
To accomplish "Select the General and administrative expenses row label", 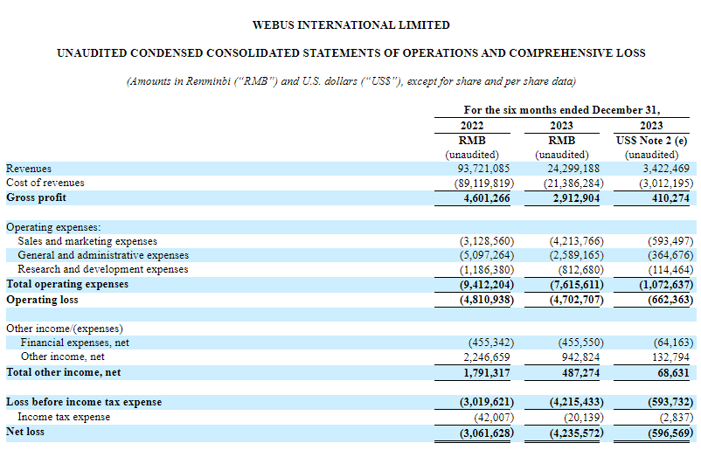I will coord(103,255).
